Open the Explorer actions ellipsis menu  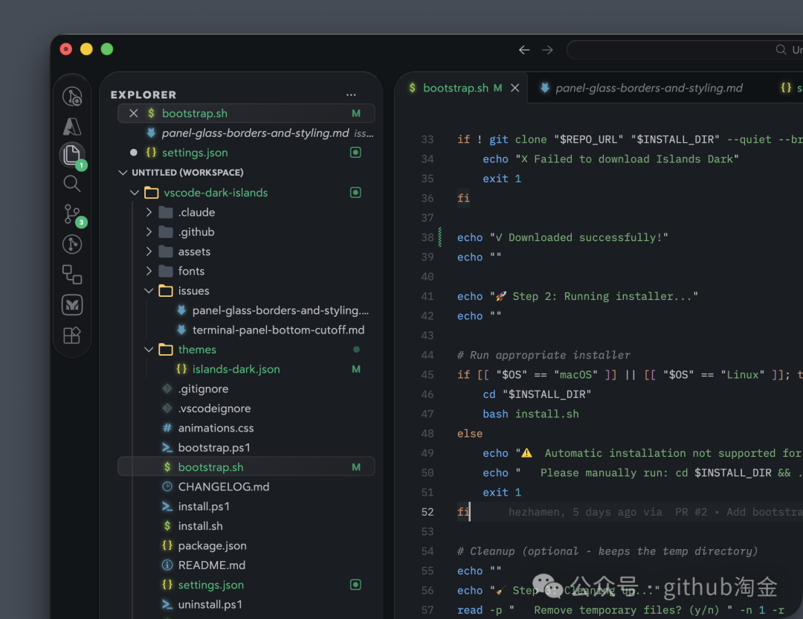coord(351,94)
